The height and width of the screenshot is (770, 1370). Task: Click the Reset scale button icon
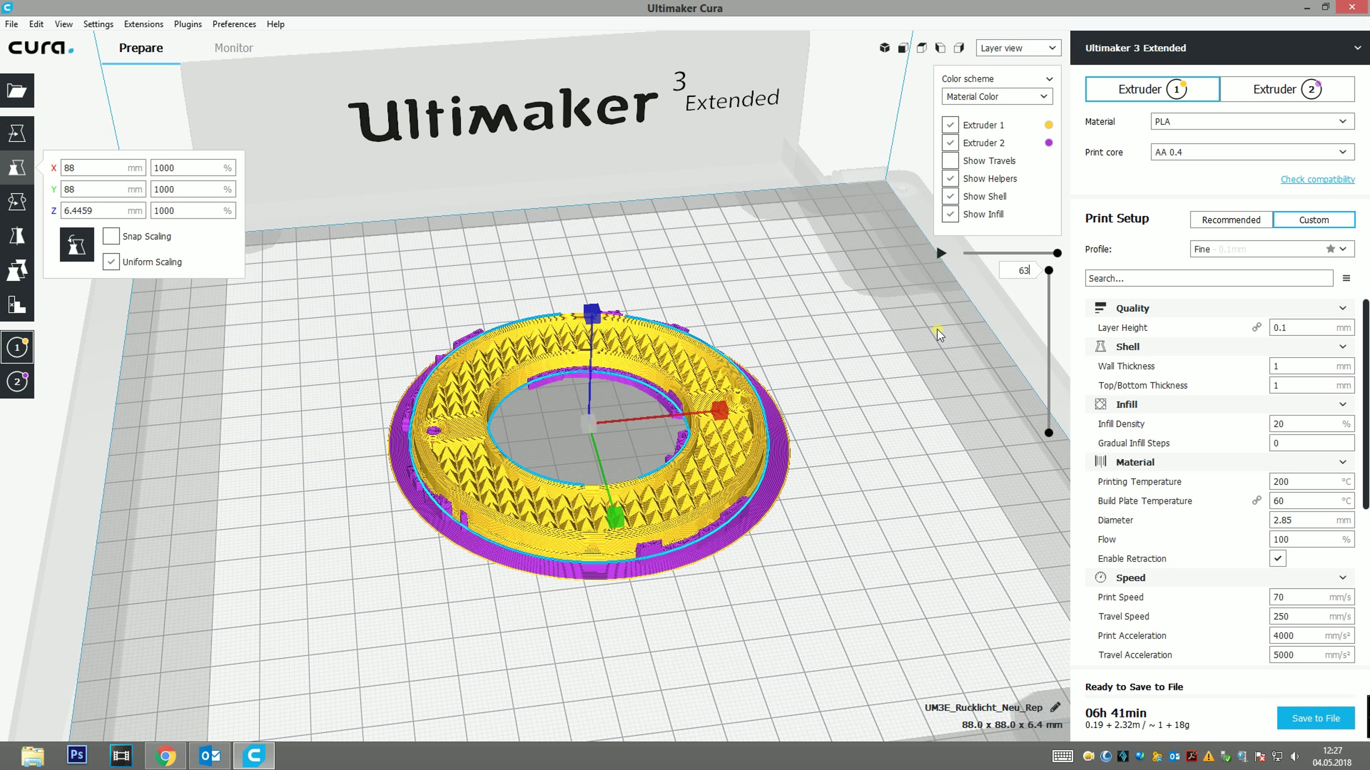tap(77, 244)
